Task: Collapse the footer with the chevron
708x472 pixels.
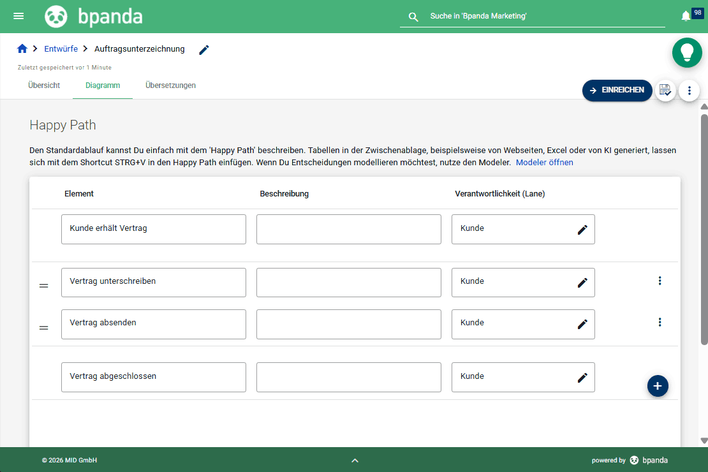Action: pos(355,460)
